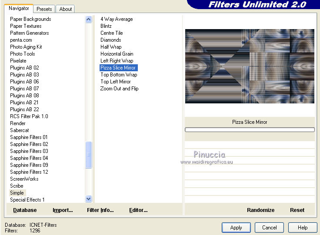The width and height of the screenshot is (320, 235).
Task: Choose the Blintz filter
Action: [x=106, y=26]
